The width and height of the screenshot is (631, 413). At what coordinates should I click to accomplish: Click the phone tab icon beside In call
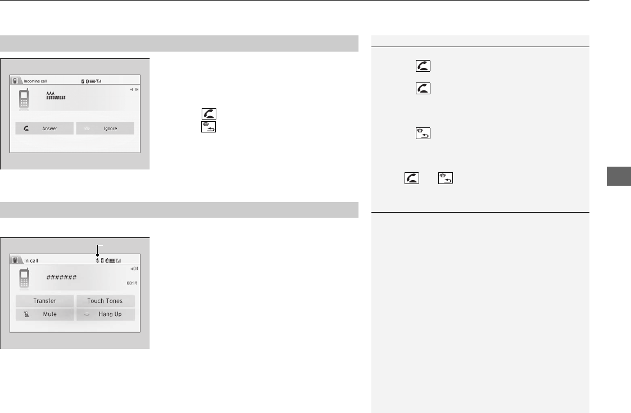pyautogui.click(x=15, y=260)
